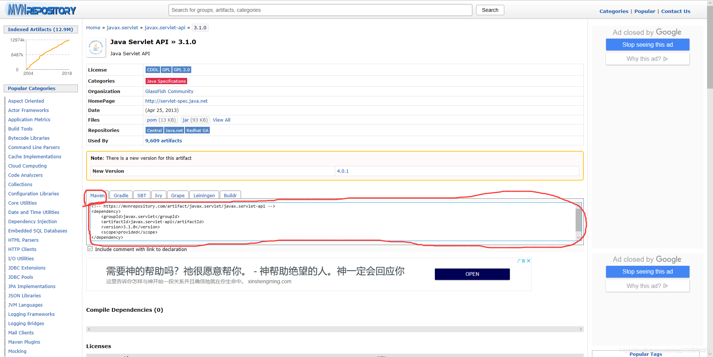Open the Contact Us link

(x=675, y=11)
